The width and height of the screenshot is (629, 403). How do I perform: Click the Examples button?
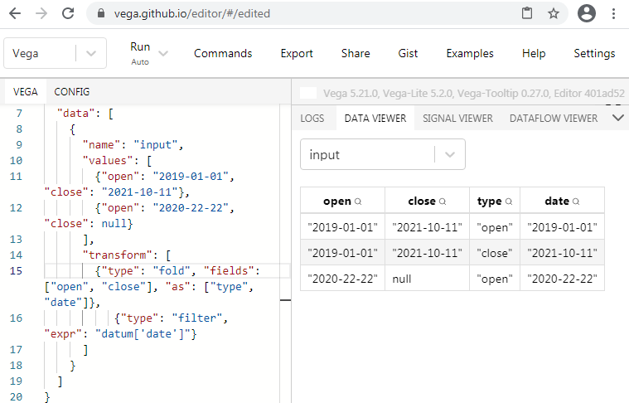point(470,53)
